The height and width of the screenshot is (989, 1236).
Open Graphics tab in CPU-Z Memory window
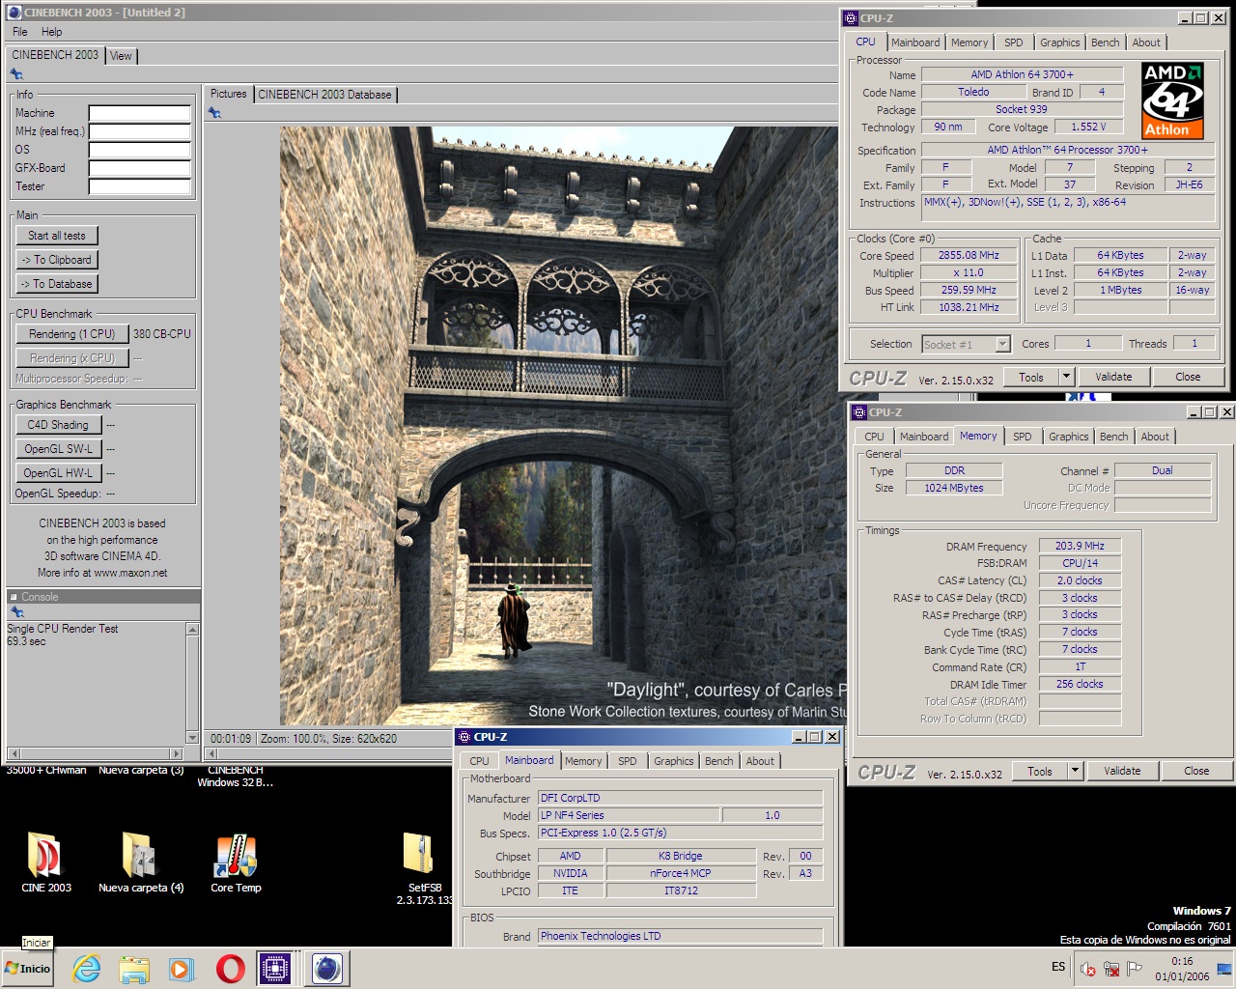click(1069, 437)
